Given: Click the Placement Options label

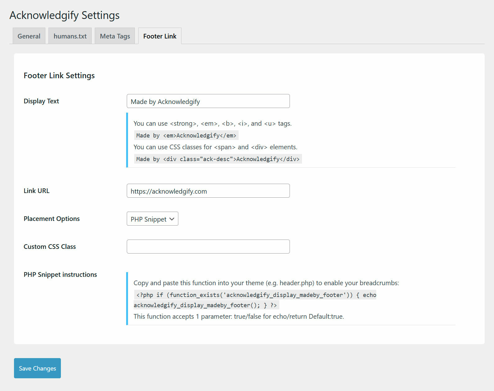Looking at the screenshot, I should point(52,219).
